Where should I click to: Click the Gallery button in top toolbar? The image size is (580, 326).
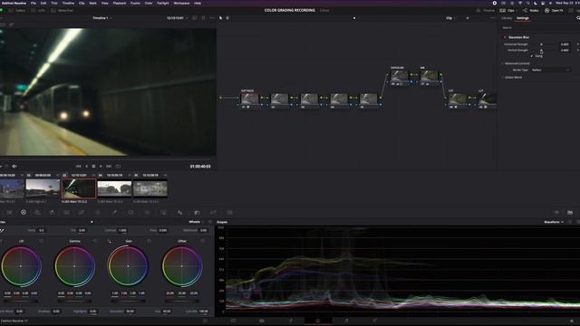[17, 10]
